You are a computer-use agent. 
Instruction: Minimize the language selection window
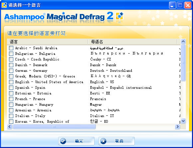(x=172, y=5)
